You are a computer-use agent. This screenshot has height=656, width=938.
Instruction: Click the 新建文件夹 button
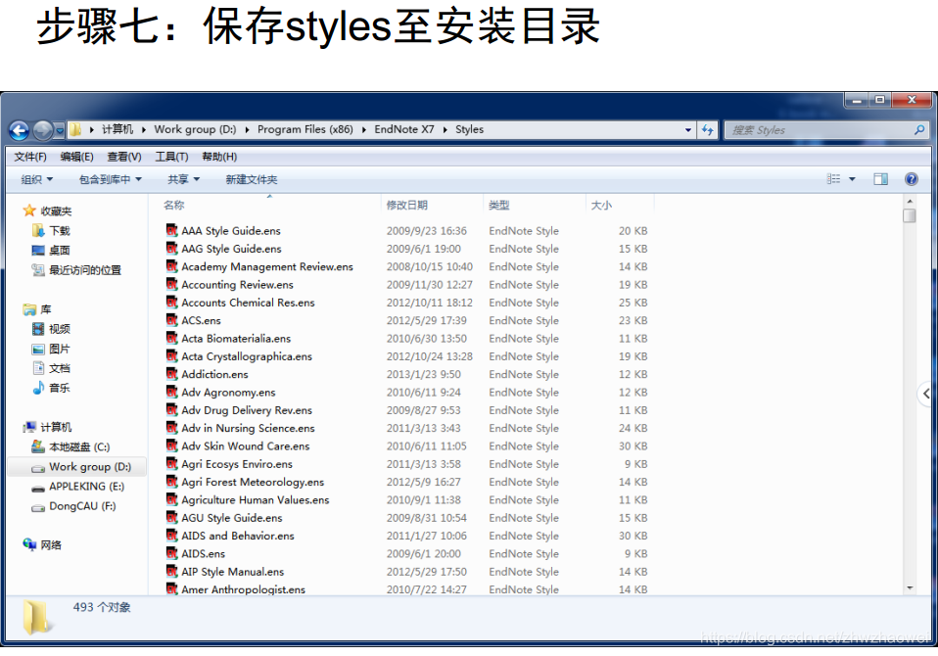(x=252, y=179)
